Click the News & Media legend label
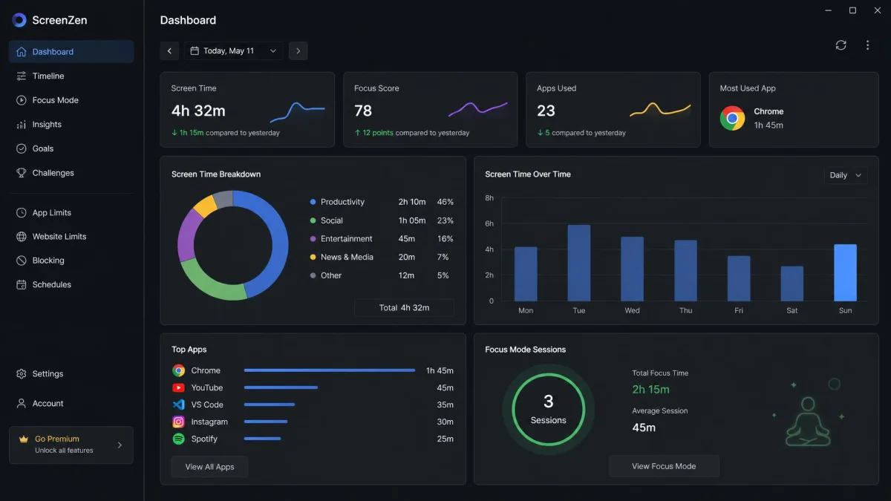This screenshot has height=501, width=891. (x=347, y=257)
